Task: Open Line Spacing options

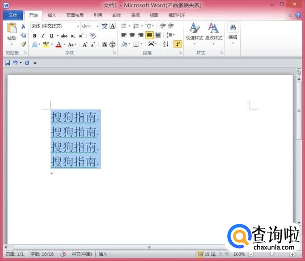Action: coord(170,35)
